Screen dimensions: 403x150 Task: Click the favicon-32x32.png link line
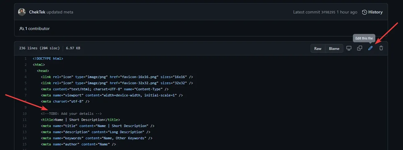point(117,83)
